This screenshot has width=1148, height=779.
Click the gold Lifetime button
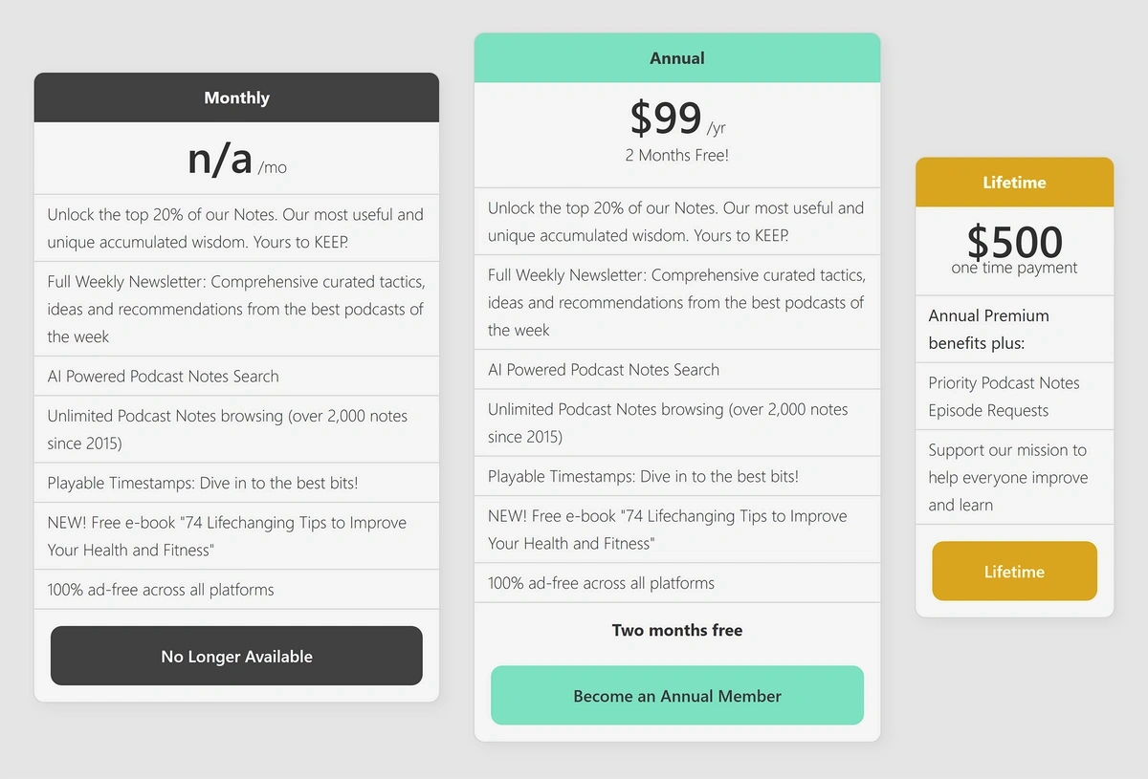(x=1014, y=572)
